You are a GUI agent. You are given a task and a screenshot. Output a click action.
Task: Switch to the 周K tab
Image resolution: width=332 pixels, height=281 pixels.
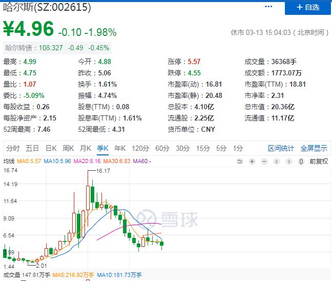pos(68,148)
